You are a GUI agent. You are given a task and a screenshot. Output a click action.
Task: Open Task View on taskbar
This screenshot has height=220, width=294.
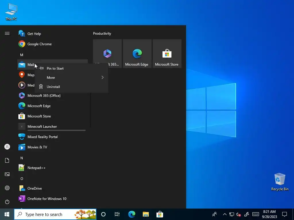point(117,214)
